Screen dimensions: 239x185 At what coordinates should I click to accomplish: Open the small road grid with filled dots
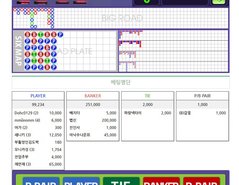click(x=173, y=45)
